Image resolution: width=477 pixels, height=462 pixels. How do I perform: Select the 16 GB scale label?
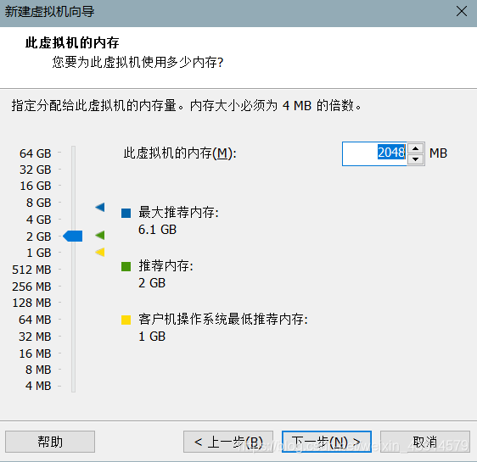36,186
